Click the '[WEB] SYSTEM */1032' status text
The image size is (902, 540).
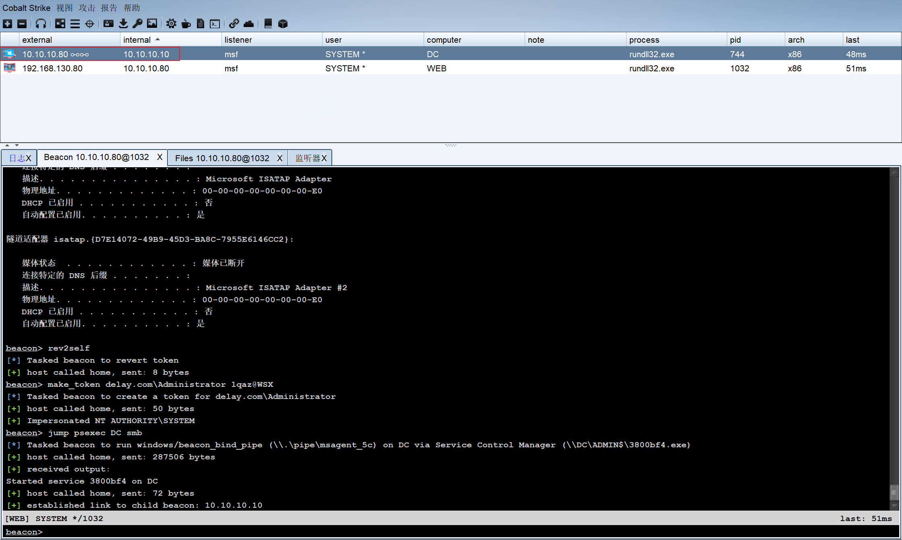[54, 518]
